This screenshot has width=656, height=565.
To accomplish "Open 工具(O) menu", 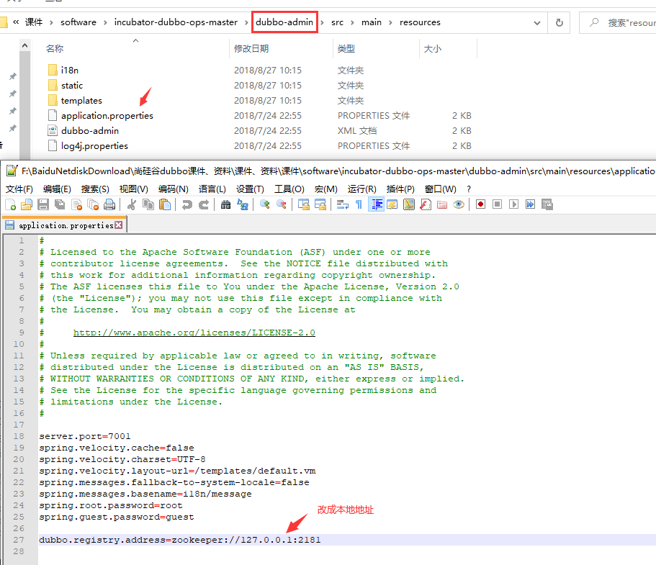I will point(289,189).
